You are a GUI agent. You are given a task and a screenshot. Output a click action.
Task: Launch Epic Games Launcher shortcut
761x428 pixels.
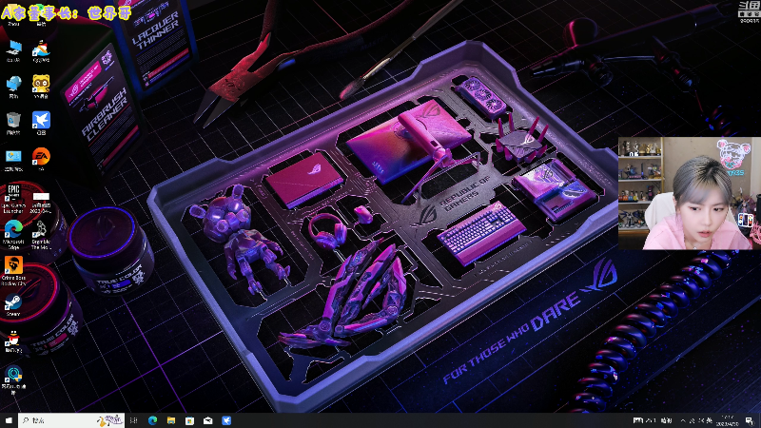pos(13,199)
